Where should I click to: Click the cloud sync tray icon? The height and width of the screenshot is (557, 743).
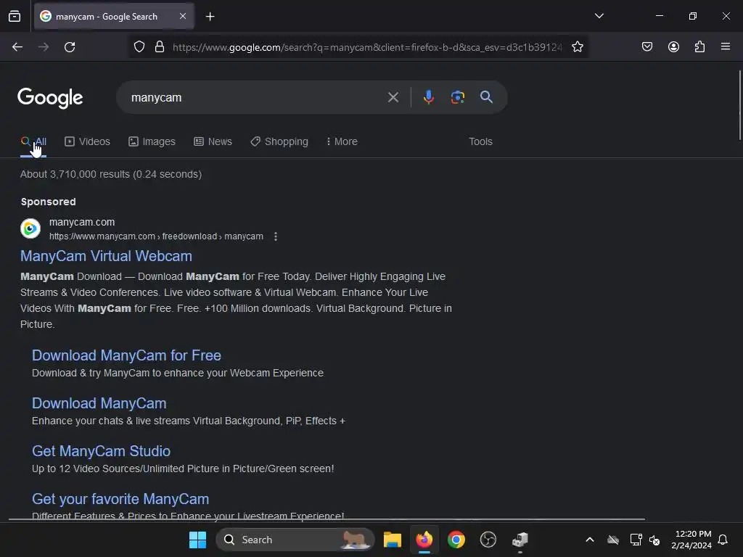[x=613, y=540]
